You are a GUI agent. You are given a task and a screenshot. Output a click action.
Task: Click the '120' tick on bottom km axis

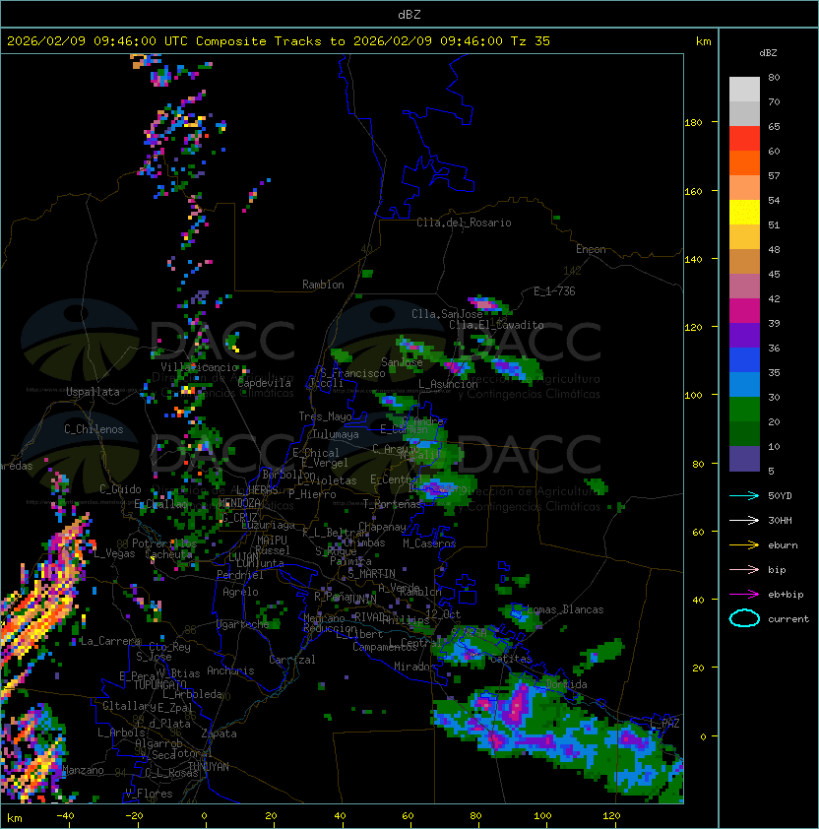pos(611,816)
